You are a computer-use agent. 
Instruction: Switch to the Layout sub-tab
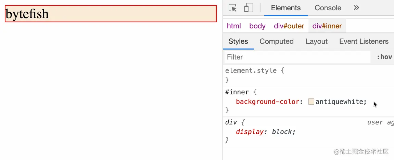pos(317,41)
